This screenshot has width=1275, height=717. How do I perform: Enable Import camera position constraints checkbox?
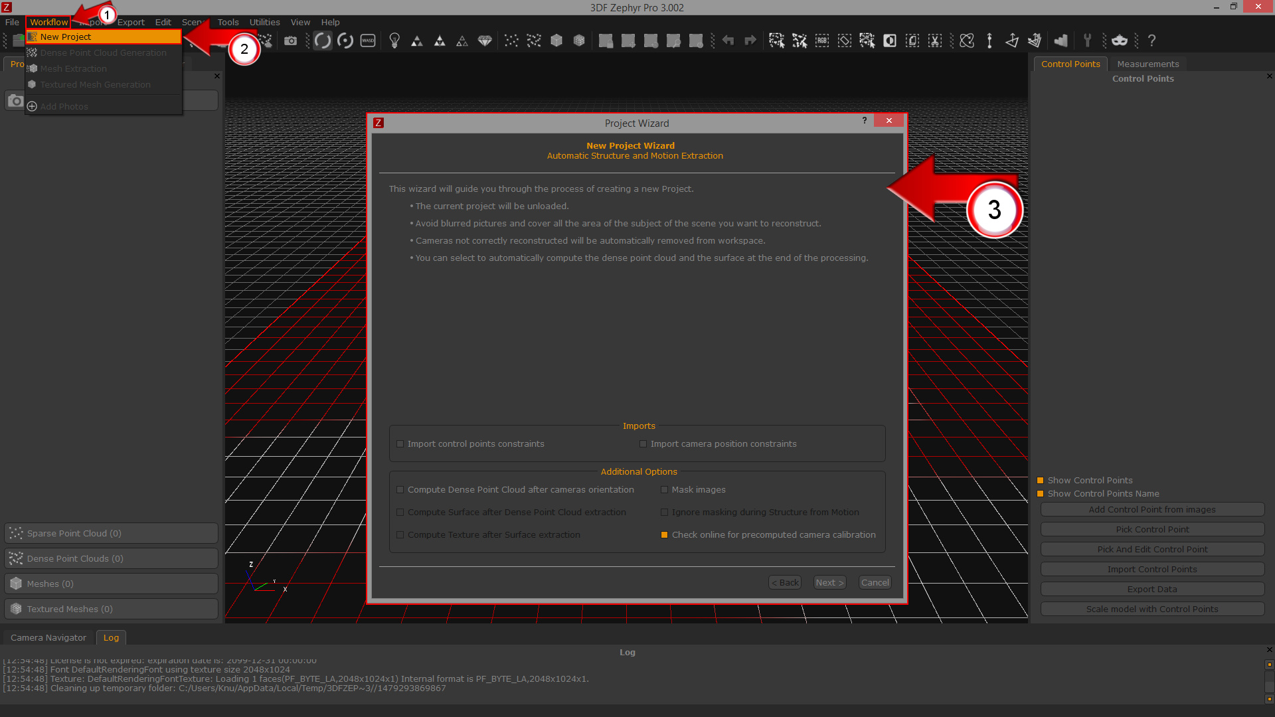click(643, 444)
